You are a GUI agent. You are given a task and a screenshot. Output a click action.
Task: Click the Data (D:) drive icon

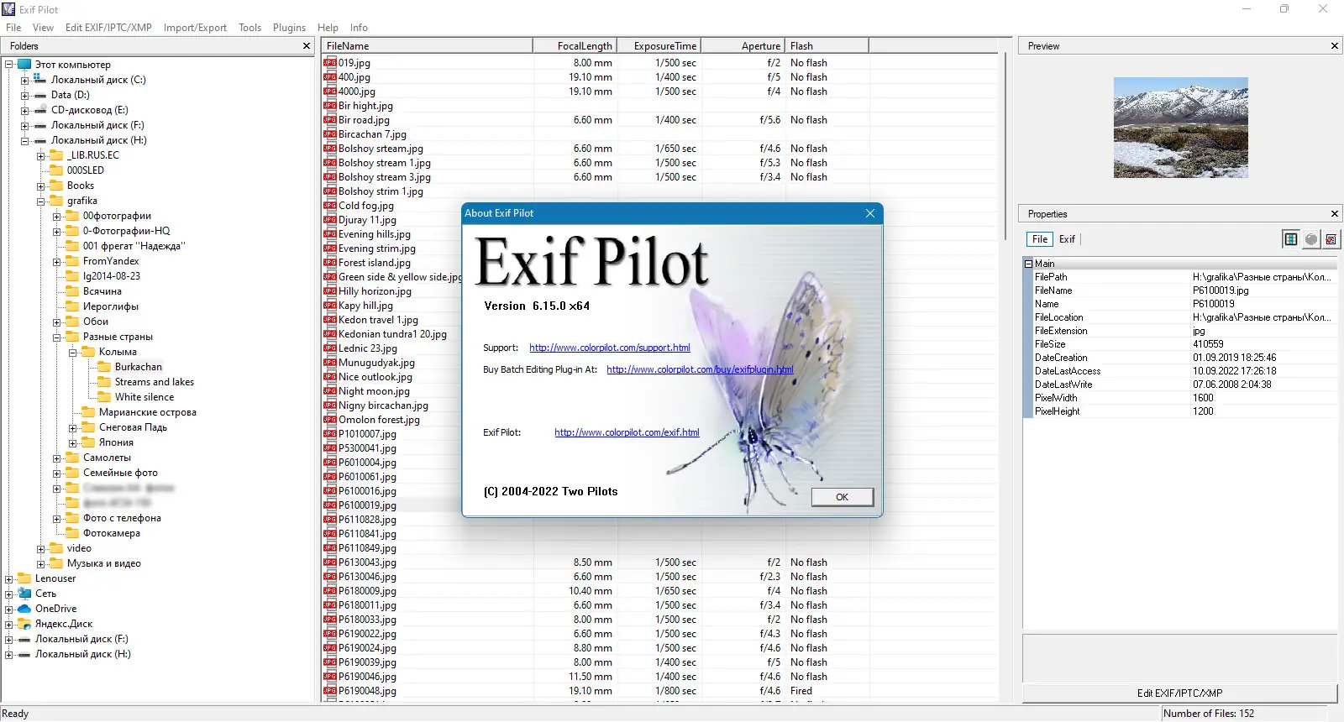(x=40, y=95)
